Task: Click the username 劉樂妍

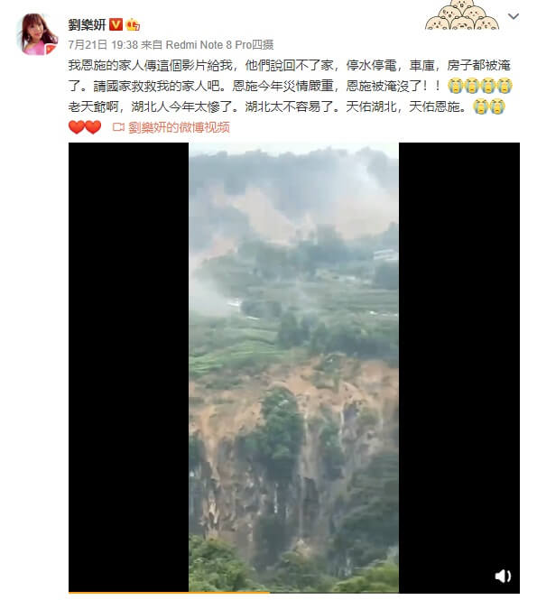Action: 87,25
